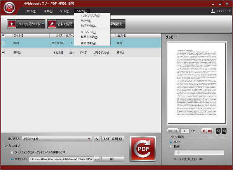The height and width of the screenshot is (170, 233).
Task: Choose オンラインヘルプ from help menu
Action: (90, 16)
